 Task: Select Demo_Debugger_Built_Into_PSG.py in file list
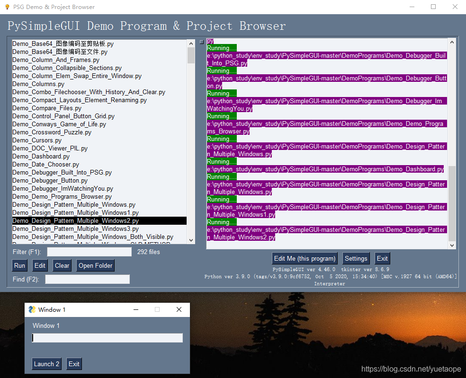(x=99, y=172)
